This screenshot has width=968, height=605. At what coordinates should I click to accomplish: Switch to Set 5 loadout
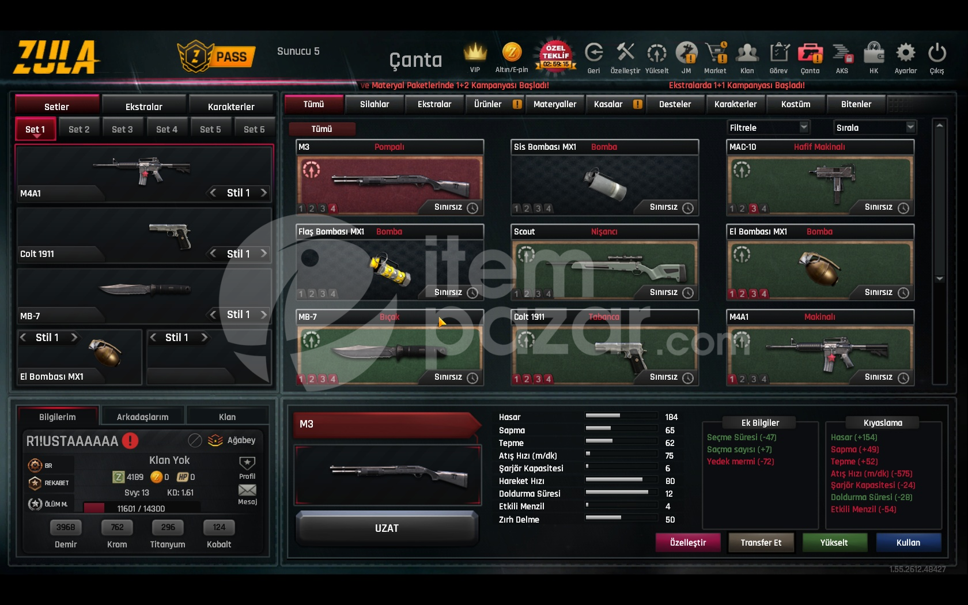(x=210, y=129)
